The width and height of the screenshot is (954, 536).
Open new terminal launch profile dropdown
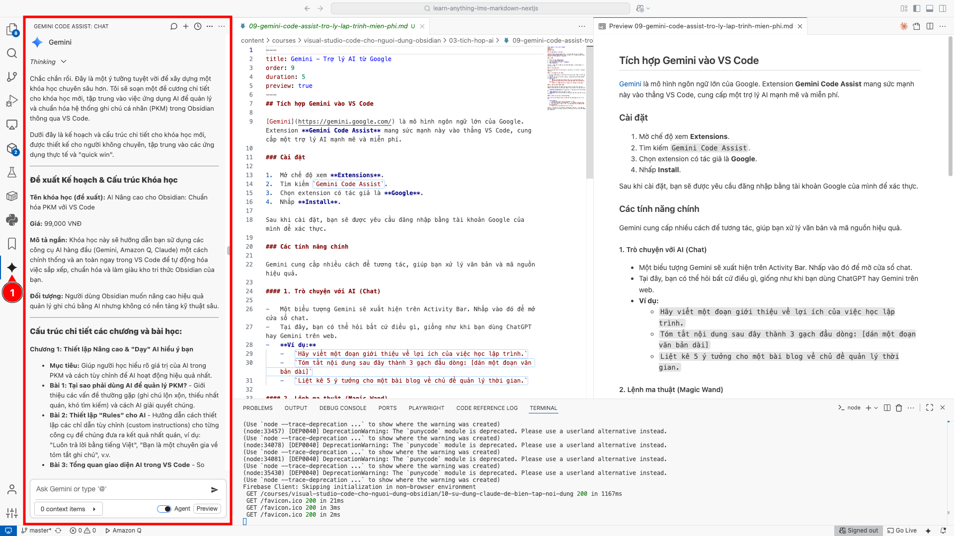point(876,408)
